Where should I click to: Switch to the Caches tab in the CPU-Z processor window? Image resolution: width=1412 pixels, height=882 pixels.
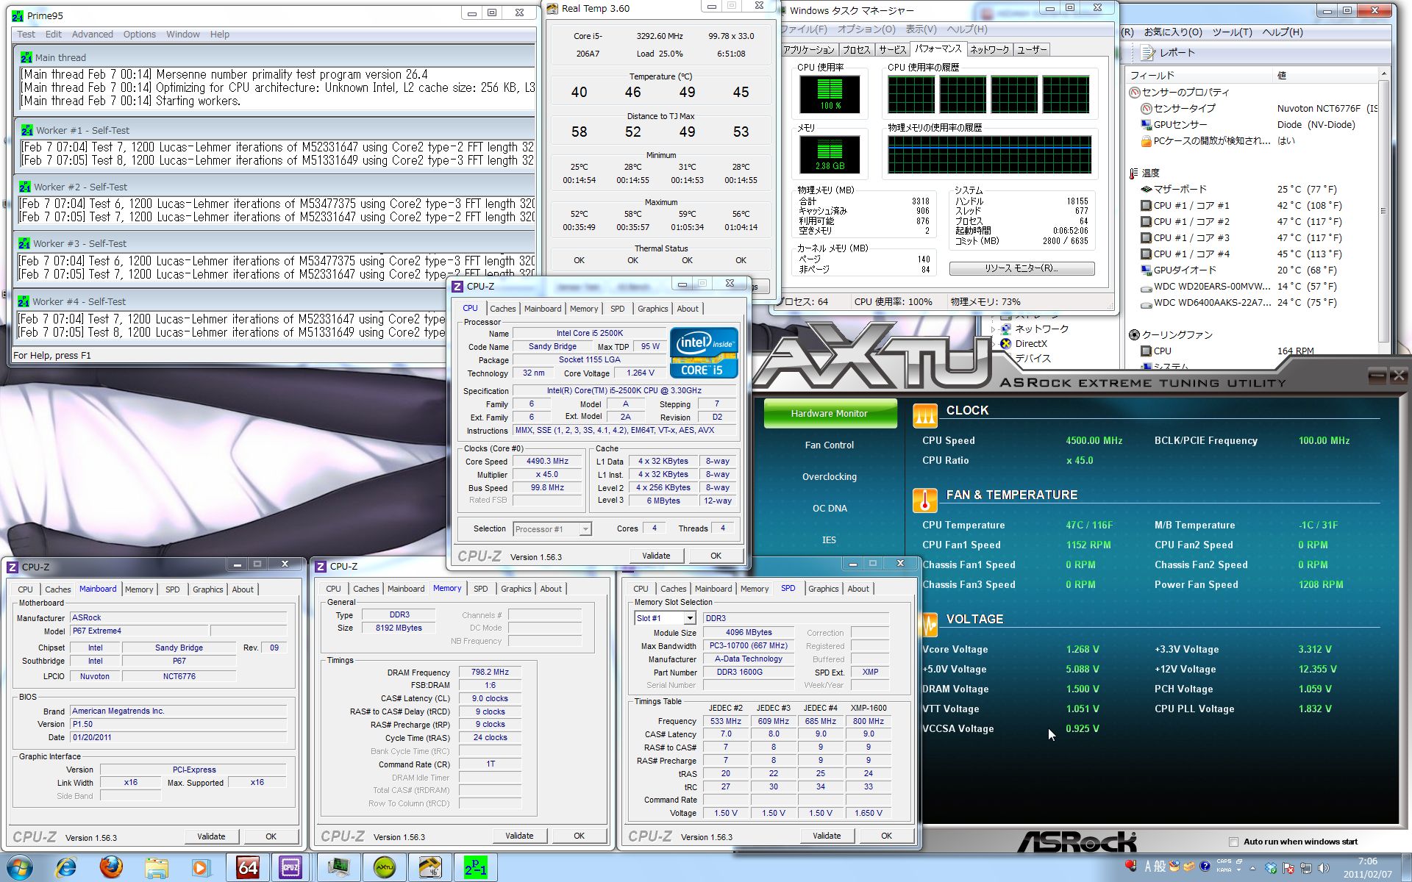(502, 309)
